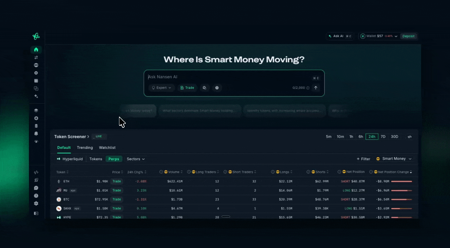Sort by the 24h Chg% column header

coord(137,172)
